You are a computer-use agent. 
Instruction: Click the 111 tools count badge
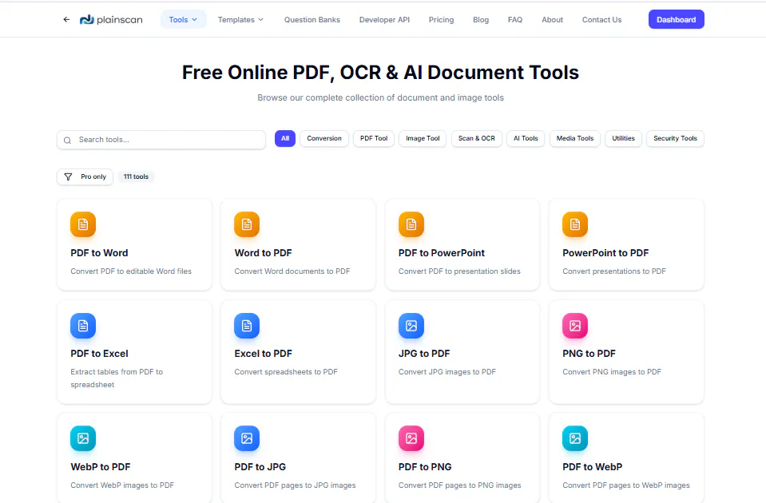[136, 176]
